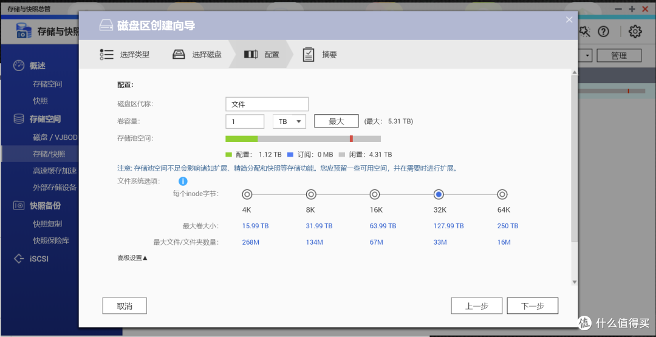656x337 pixels.
Task: Go to the 配置 wizard step
Action: coord(261,55)
